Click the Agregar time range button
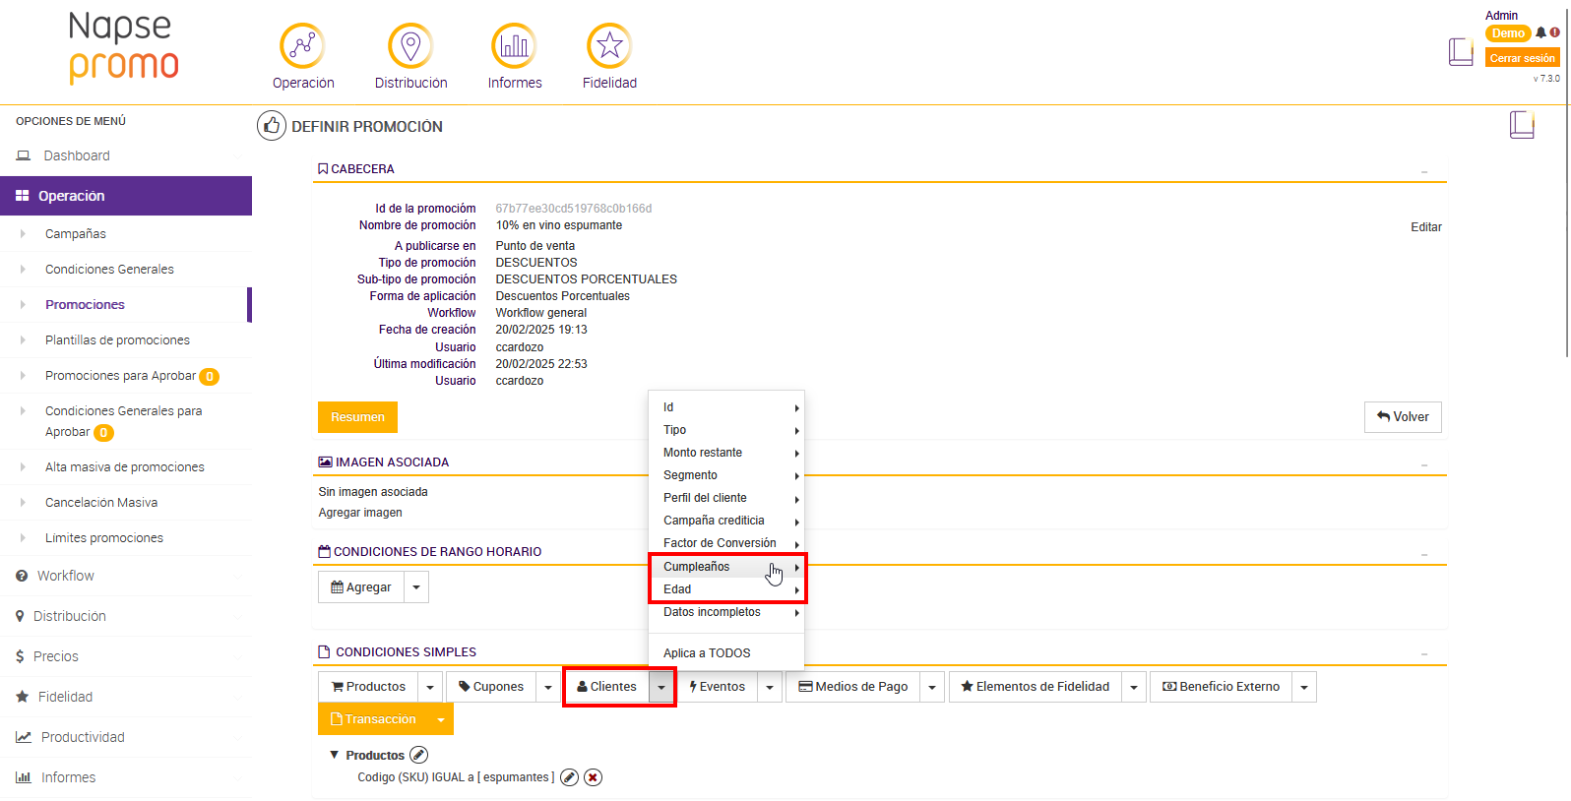 (361, 587)
